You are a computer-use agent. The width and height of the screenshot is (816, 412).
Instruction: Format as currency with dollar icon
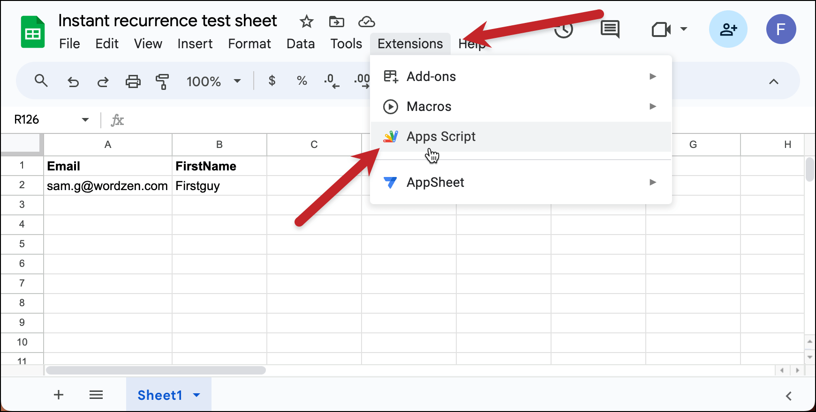tap(272, 81)
